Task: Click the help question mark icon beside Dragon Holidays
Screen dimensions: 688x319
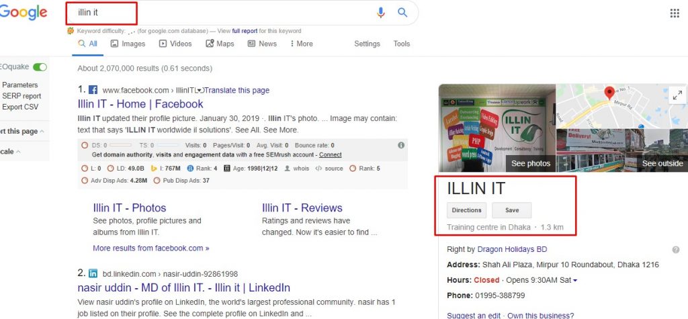Action: tap(675, 249)
